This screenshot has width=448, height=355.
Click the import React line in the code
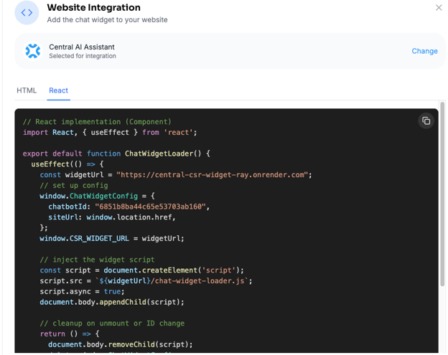point(109,132)
